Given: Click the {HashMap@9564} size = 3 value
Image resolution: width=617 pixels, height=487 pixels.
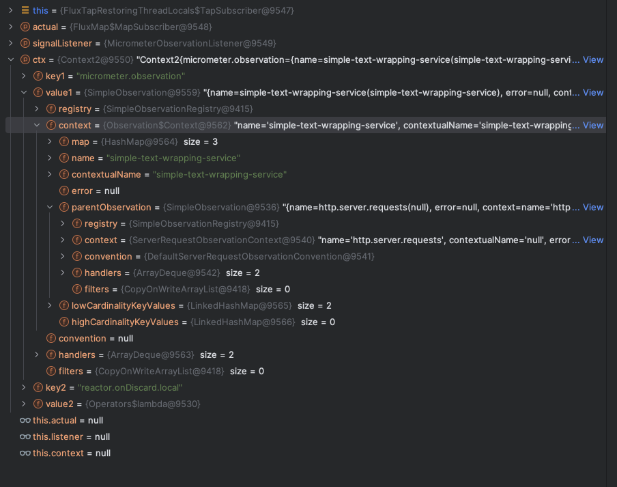Looking at the screenshot, I should (159, 142).
